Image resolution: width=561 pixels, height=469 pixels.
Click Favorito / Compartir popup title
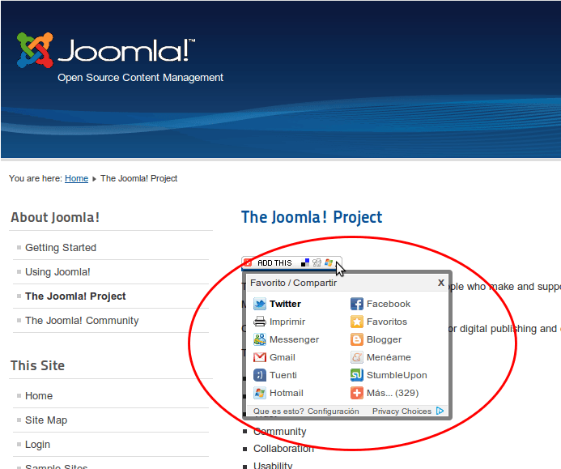pyautogui.click(x=293, y=283)
